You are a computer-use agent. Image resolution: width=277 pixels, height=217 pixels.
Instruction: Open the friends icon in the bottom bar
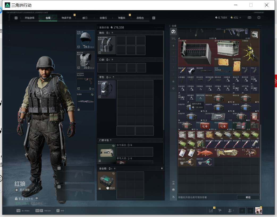coord(230,211)
